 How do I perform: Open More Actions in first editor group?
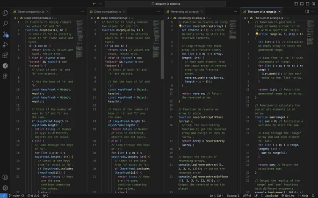82,12
